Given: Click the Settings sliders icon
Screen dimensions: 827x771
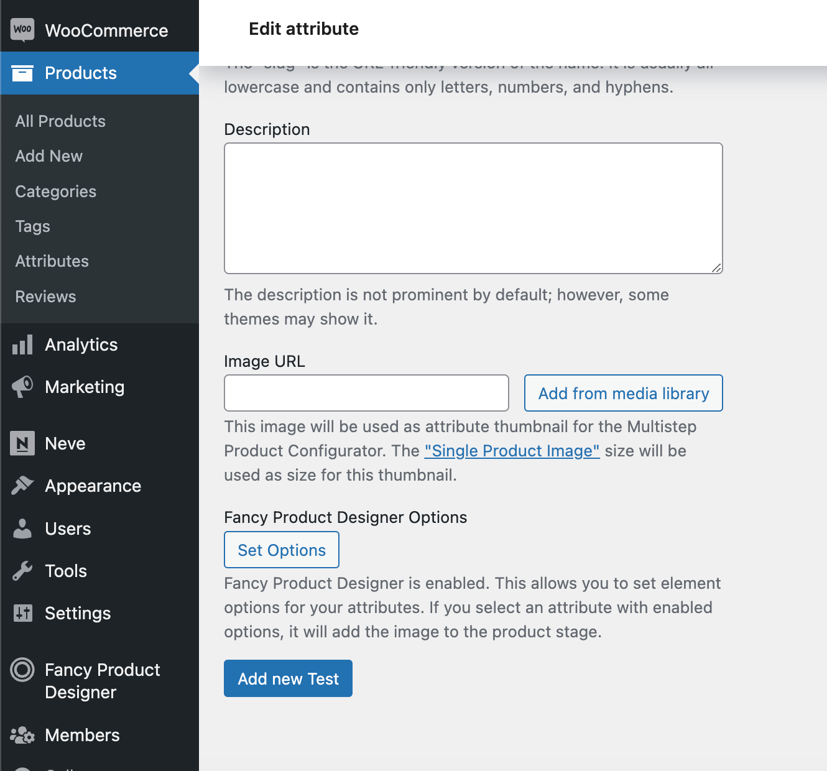Looking at the screenshot, I should 22,613.
